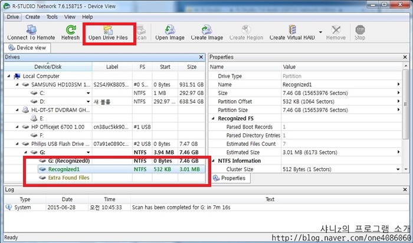Sort by Device/Disk column header
This screenshot has height=243, width=413.
[x=48, y=67]
